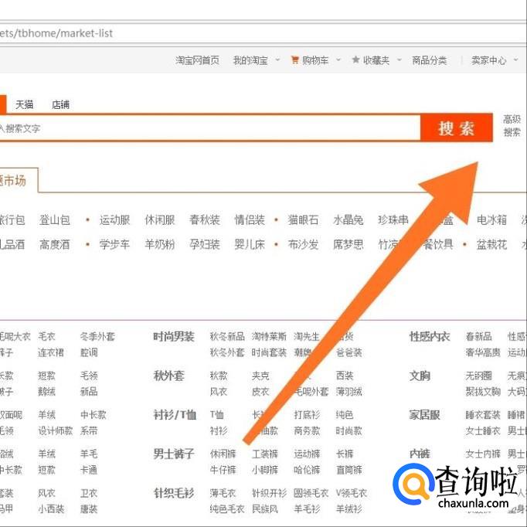Open the 休闲服 link

point(160,219)
